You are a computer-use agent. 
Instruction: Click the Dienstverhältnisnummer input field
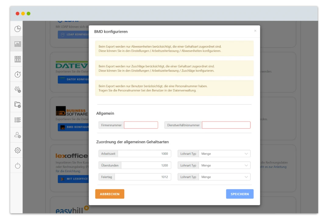point(226,125)
